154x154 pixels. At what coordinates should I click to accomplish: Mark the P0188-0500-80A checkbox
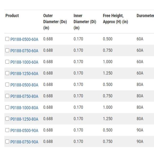[7, 85]
